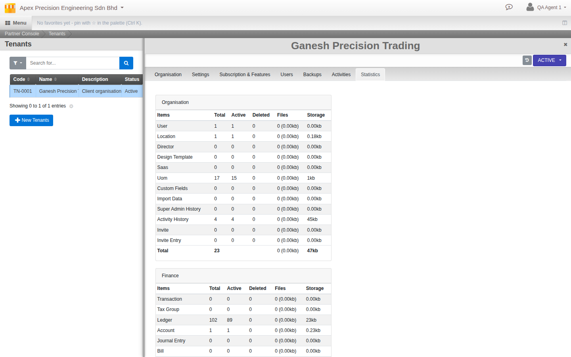This screenshot has height=357, width=571.
Task: Open the chat messages icon
Action: 509,7
